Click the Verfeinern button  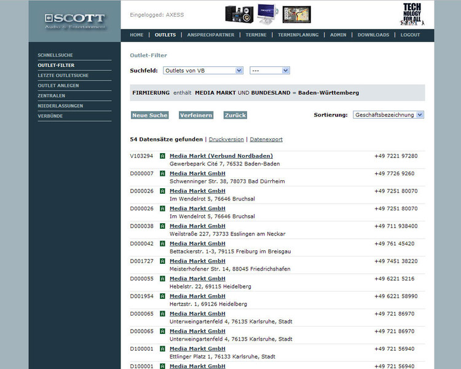click(196, 116)
